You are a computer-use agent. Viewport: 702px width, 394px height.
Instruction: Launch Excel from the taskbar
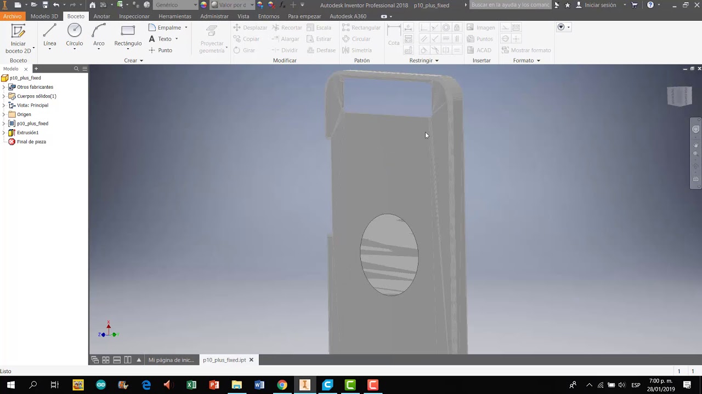pos(191,385)
